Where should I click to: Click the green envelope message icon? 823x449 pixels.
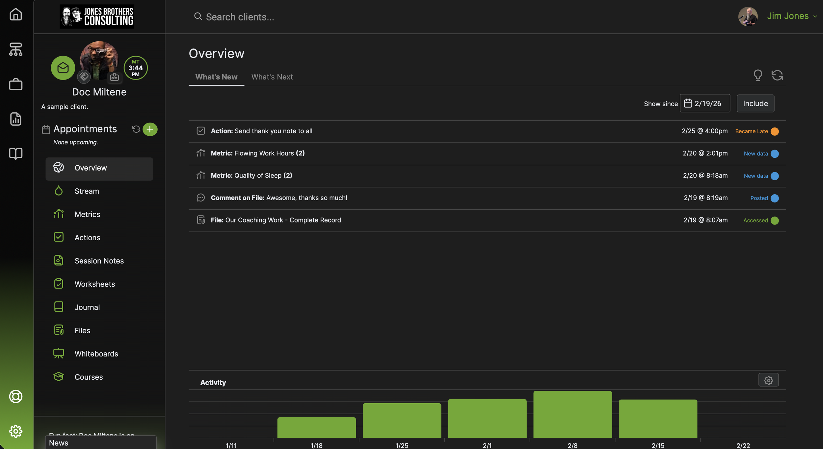tap(63, 68)
